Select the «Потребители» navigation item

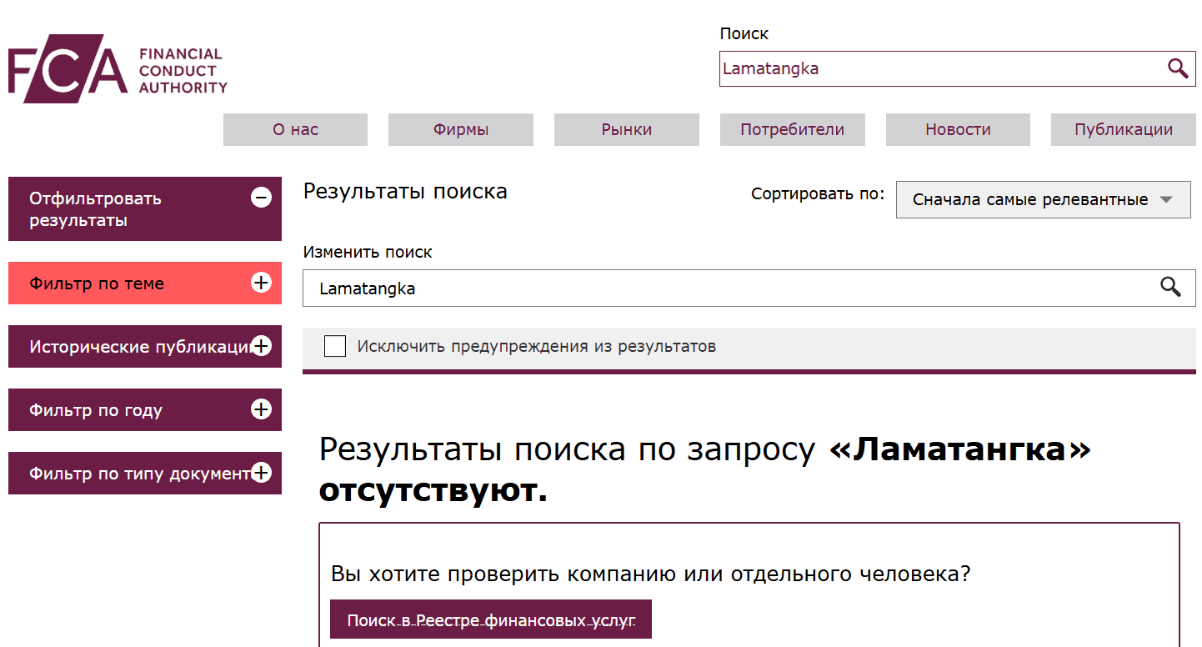coord(792,129)
